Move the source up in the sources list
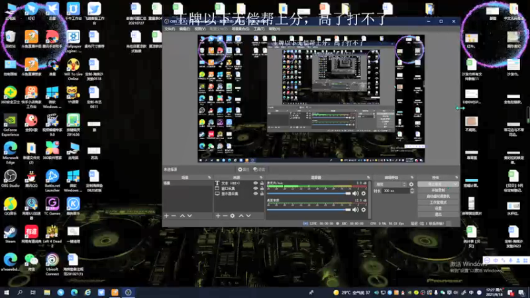The image size is (530, 298). [241, 216]
